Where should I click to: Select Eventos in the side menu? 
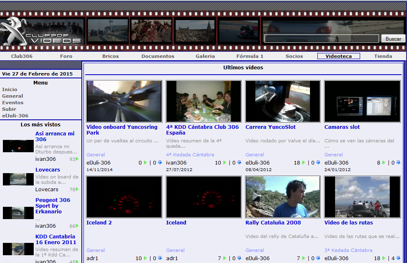(x=13, y=103)
